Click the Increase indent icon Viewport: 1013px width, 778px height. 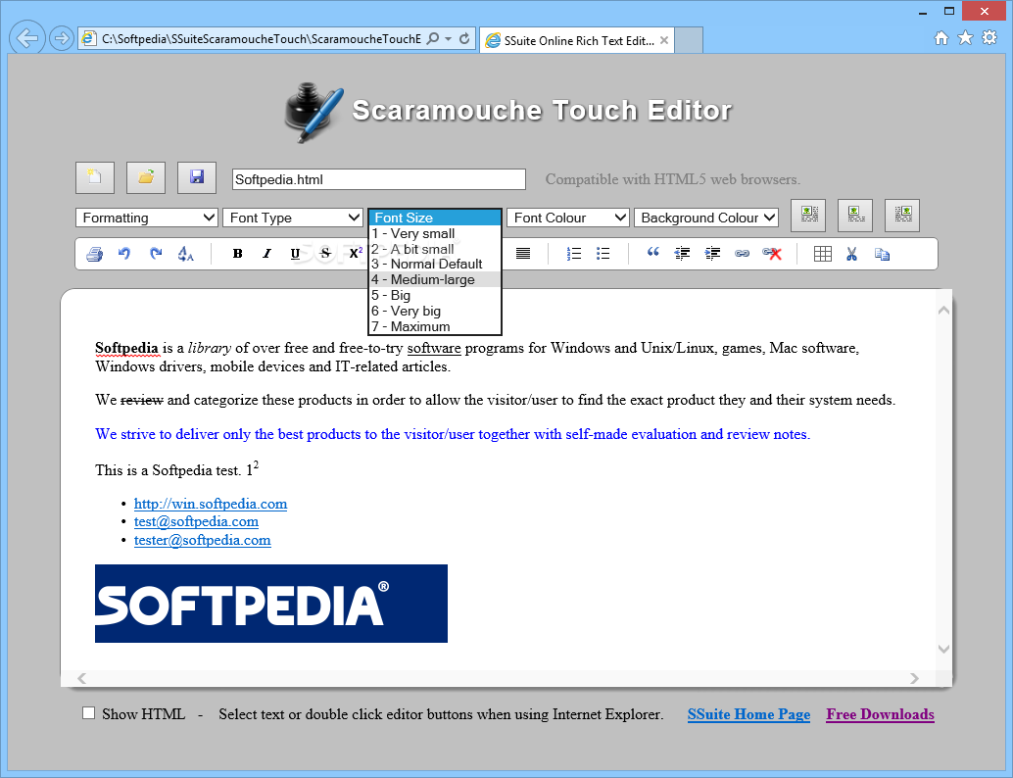(x=712, y=254)
